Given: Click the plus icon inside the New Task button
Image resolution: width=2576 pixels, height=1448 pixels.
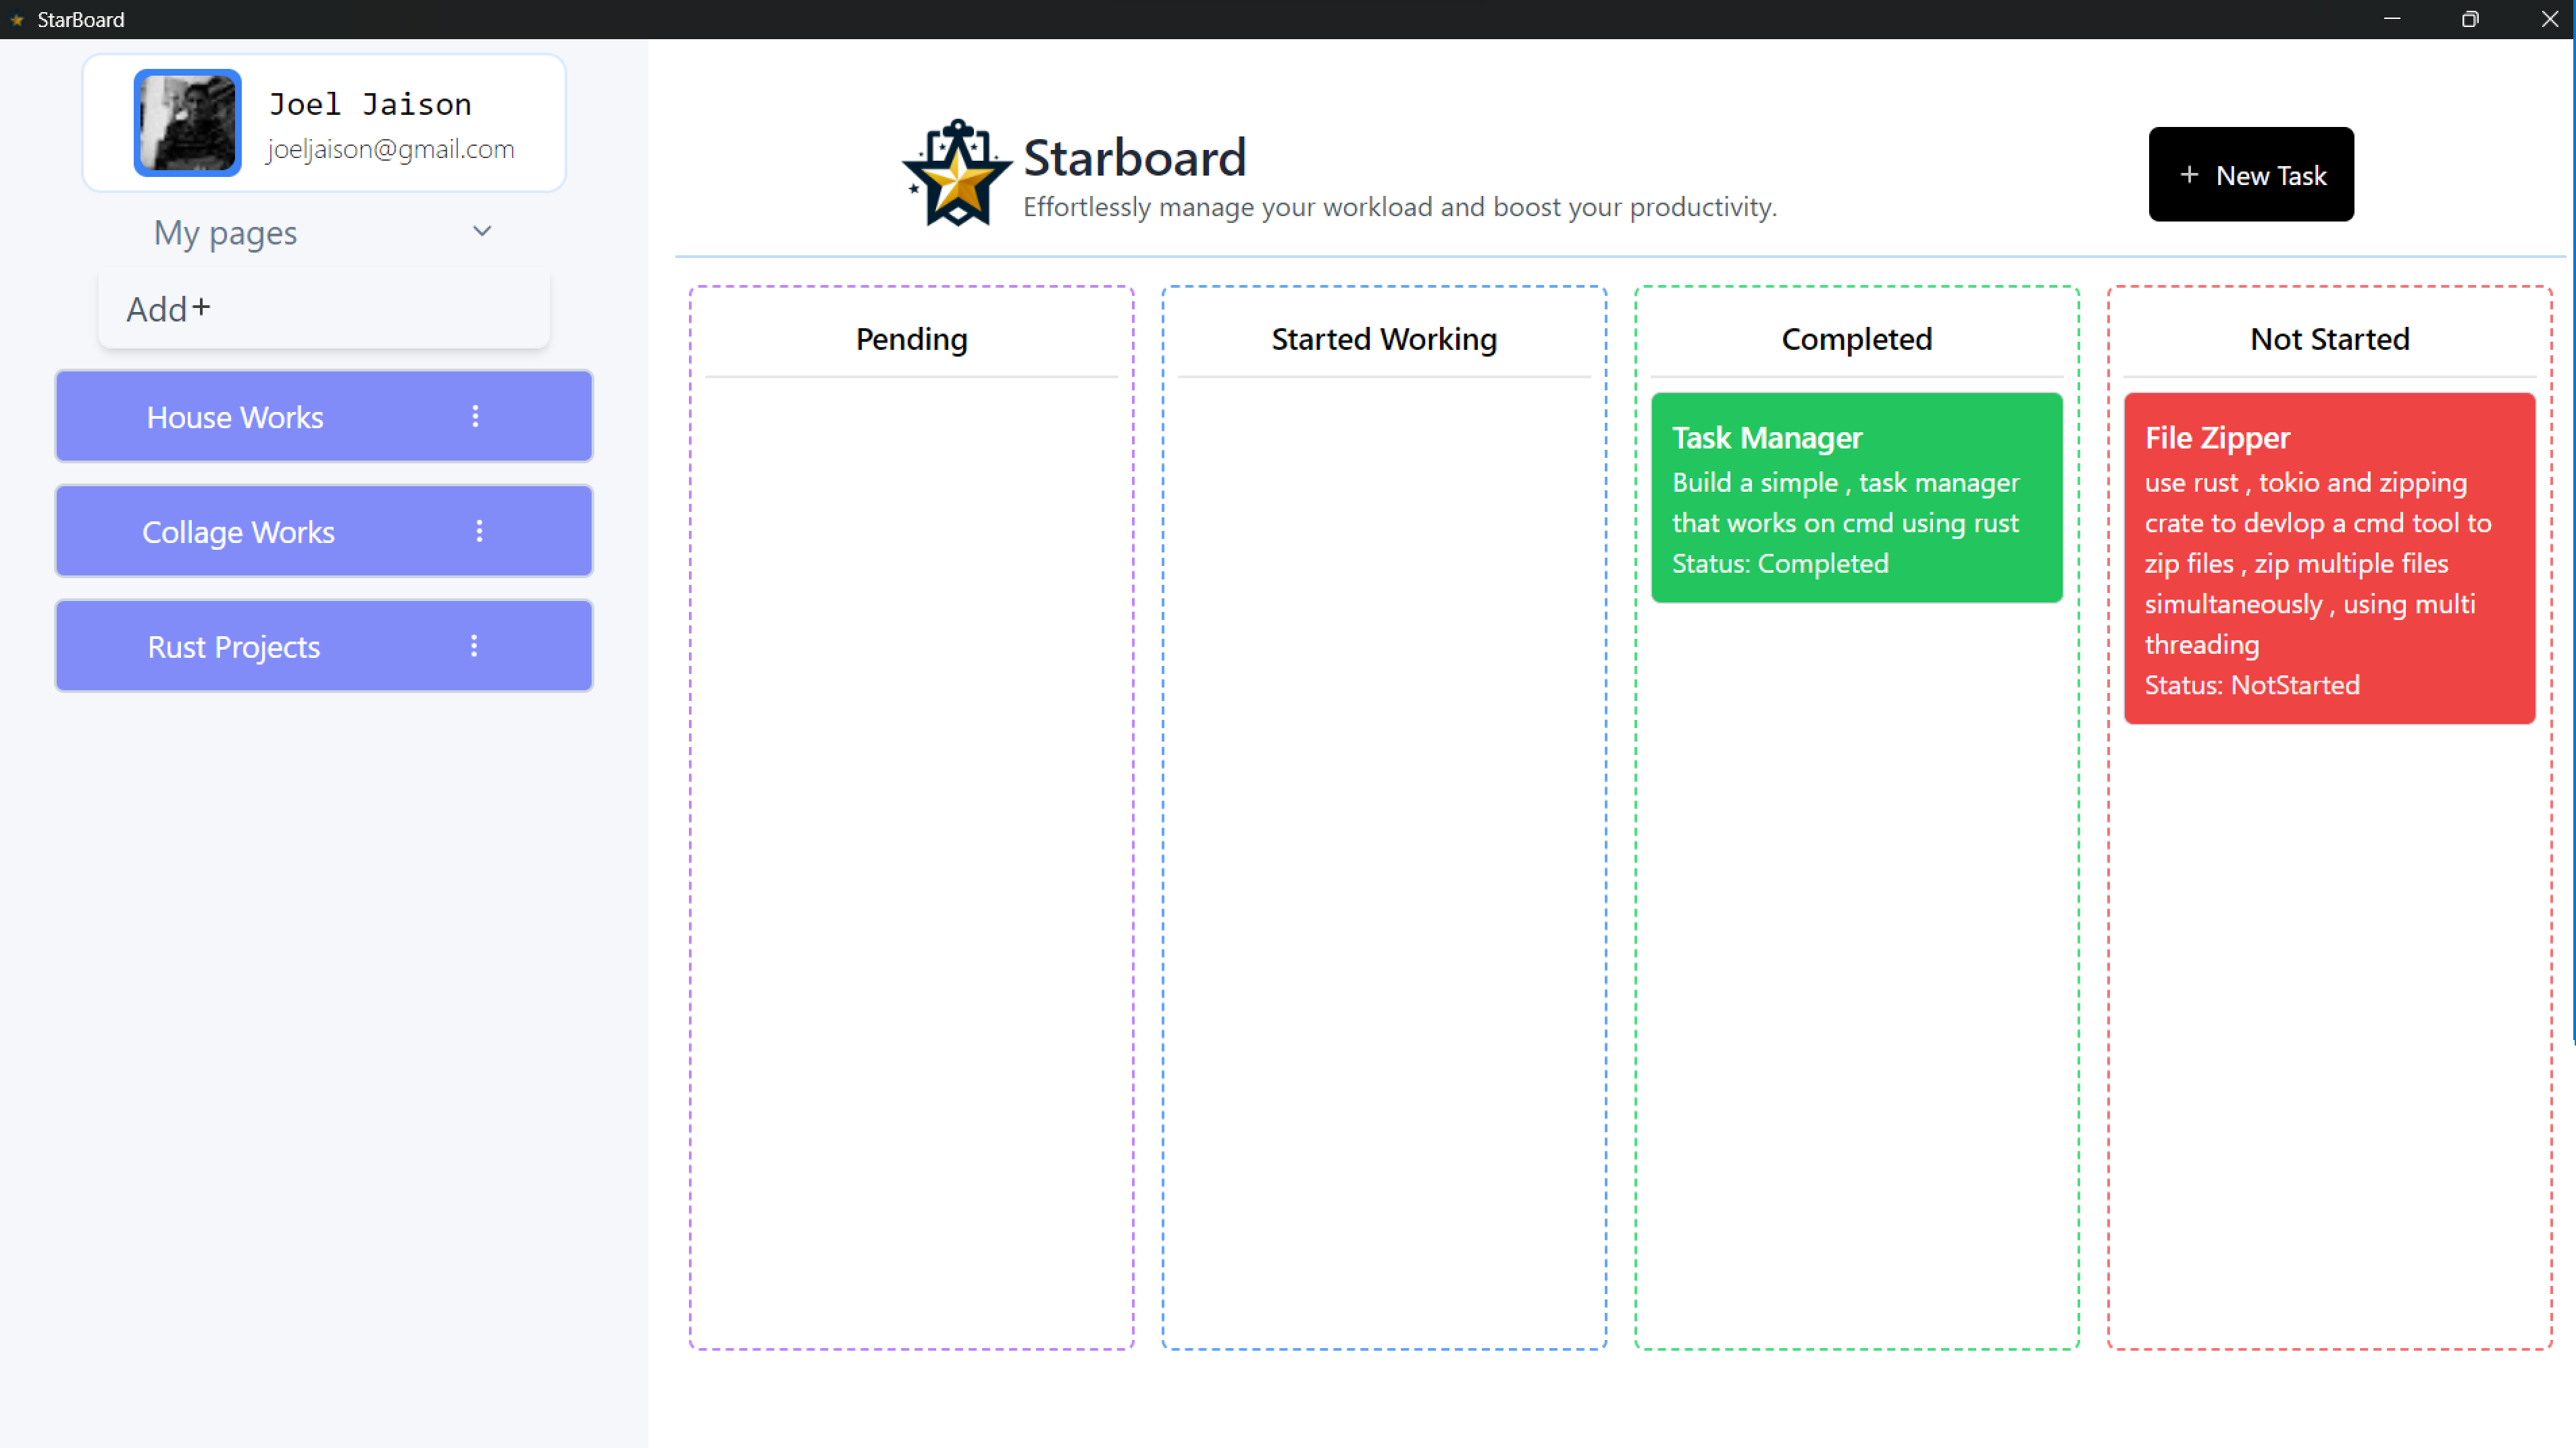Looking at the screenshot, I should [2190, 175].
